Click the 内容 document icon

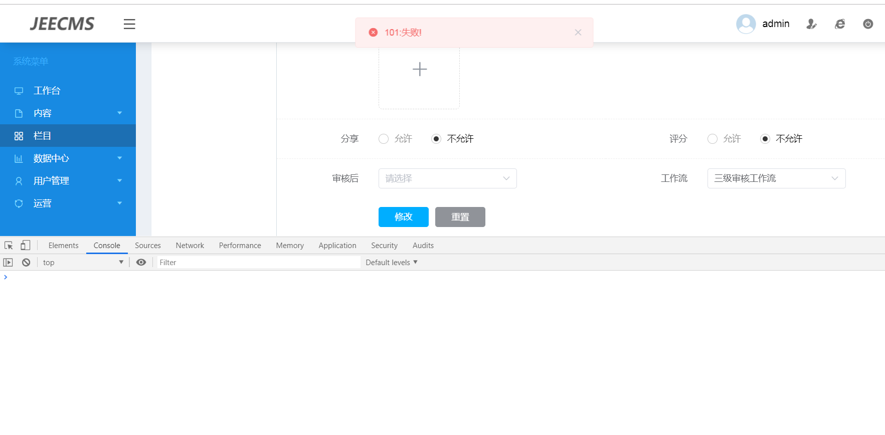pos(19,113)
